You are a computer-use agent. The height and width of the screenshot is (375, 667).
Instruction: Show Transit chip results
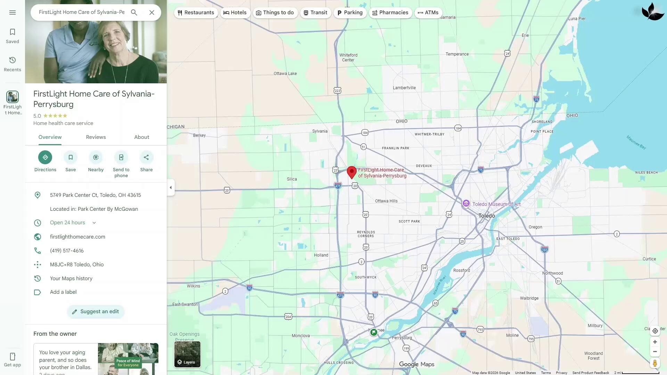tap(315, 12)
